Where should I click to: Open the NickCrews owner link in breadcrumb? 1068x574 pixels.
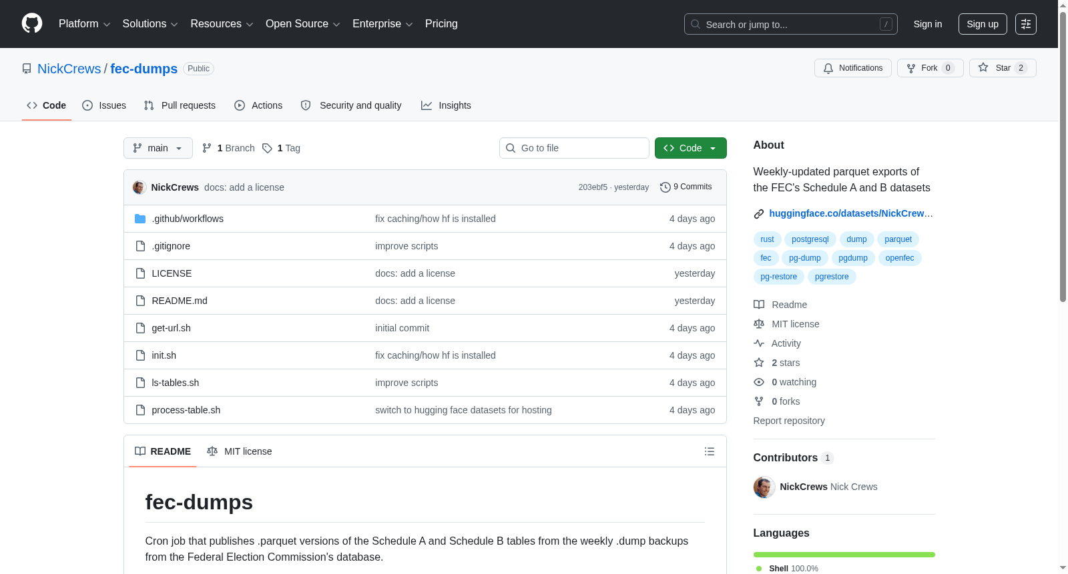click(x=69, y=69)
